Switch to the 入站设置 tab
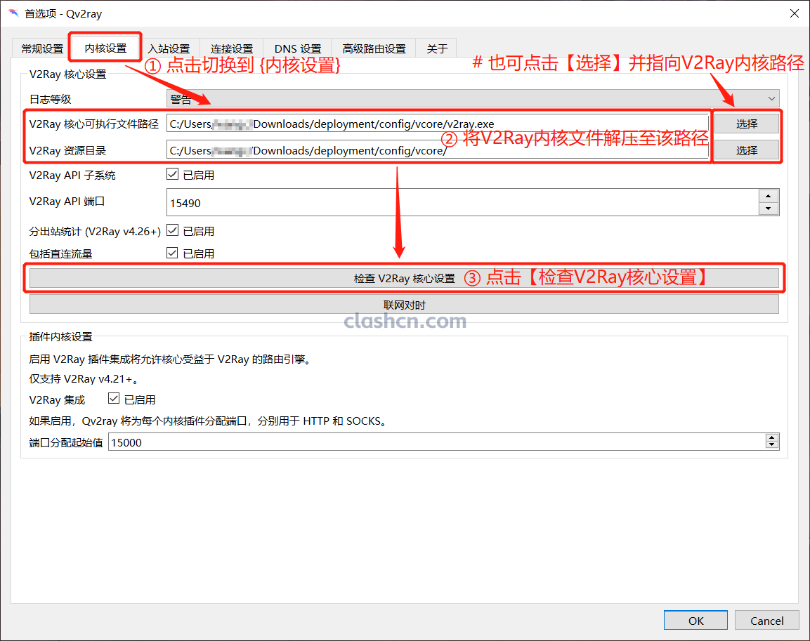This screenshot has width=810, height=641. (169, 48)
